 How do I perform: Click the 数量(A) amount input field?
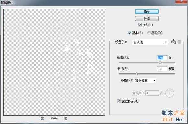(162, 58)
